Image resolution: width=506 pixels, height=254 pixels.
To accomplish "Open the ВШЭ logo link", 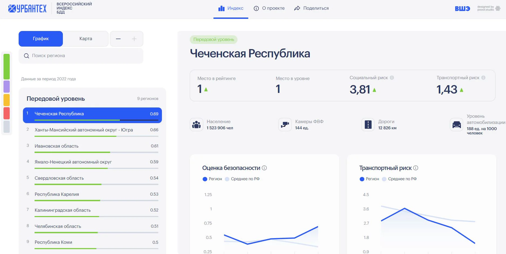I will (x=462, y=9).
